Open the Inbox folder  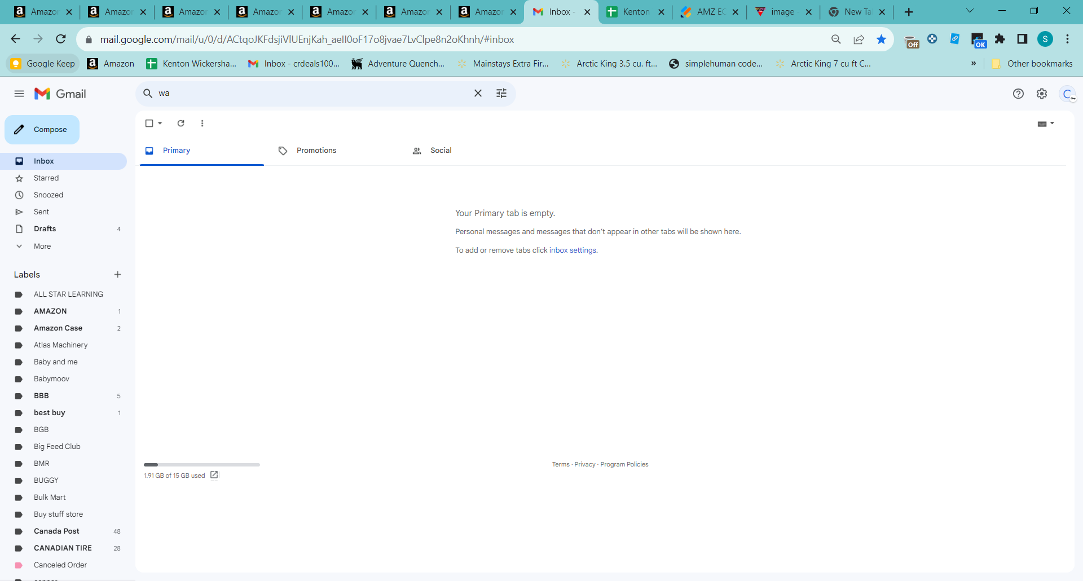click(63, 161)
